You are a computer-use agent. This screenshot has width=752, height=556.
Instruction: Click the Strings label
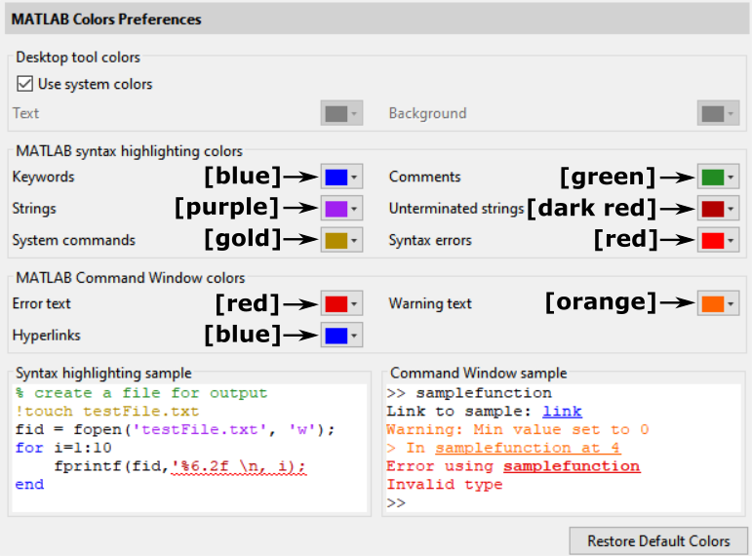tap(34, 209)
